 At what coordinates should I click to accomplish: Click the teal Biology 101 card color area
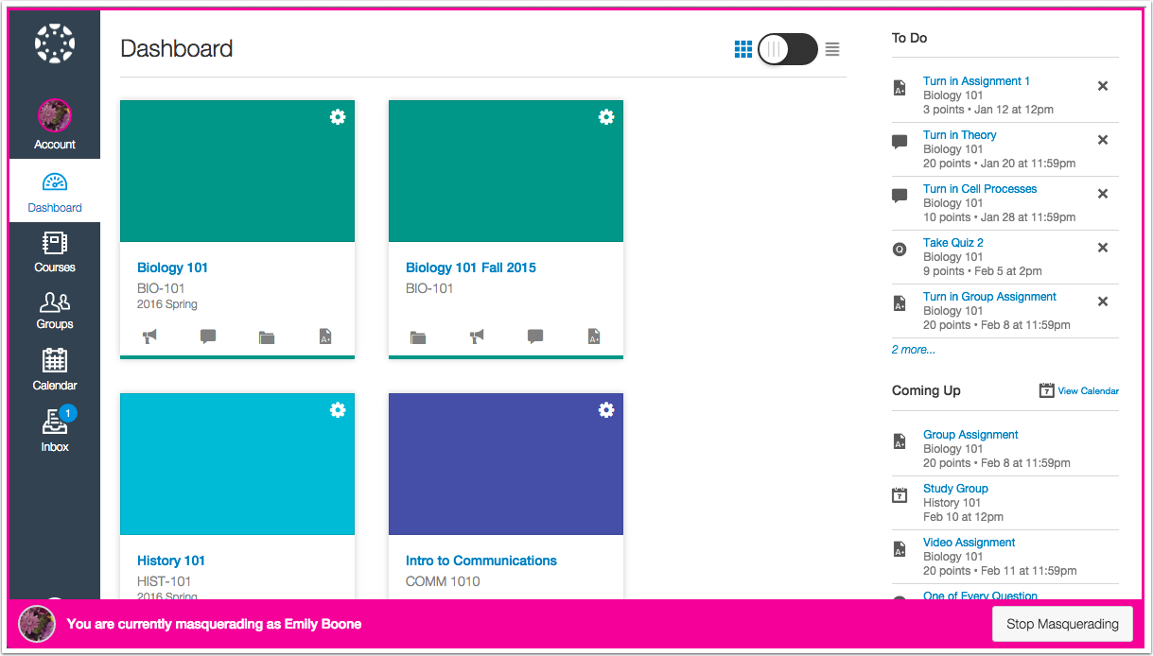pos(237,171)
